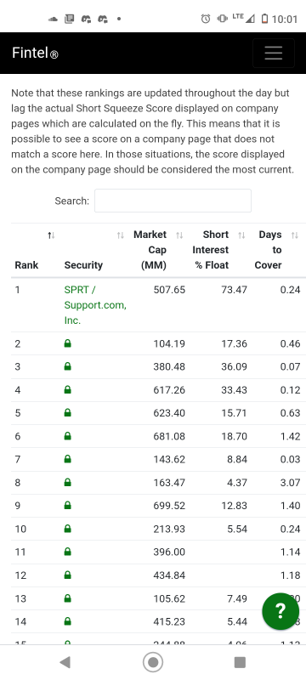Select market cap value 507.65
Viewport: 306px width, 680px height.
point(169,290)
